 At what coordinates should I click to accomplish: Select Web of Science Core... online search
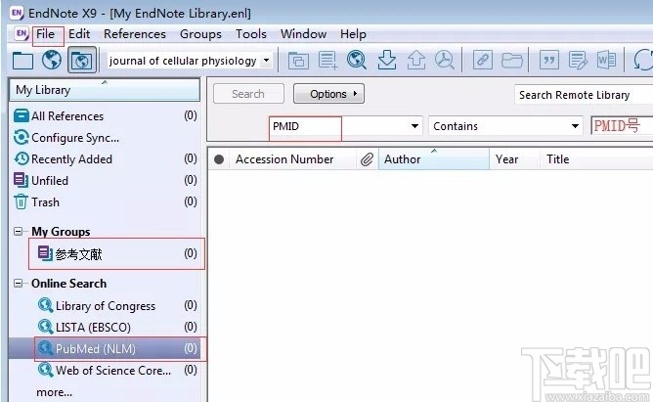[105, 370]
